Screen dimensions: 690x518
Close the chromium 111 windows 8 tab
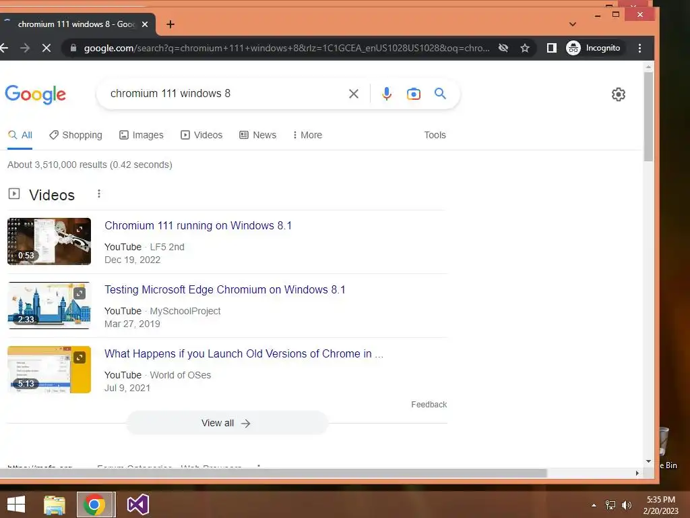click(145, 25)
